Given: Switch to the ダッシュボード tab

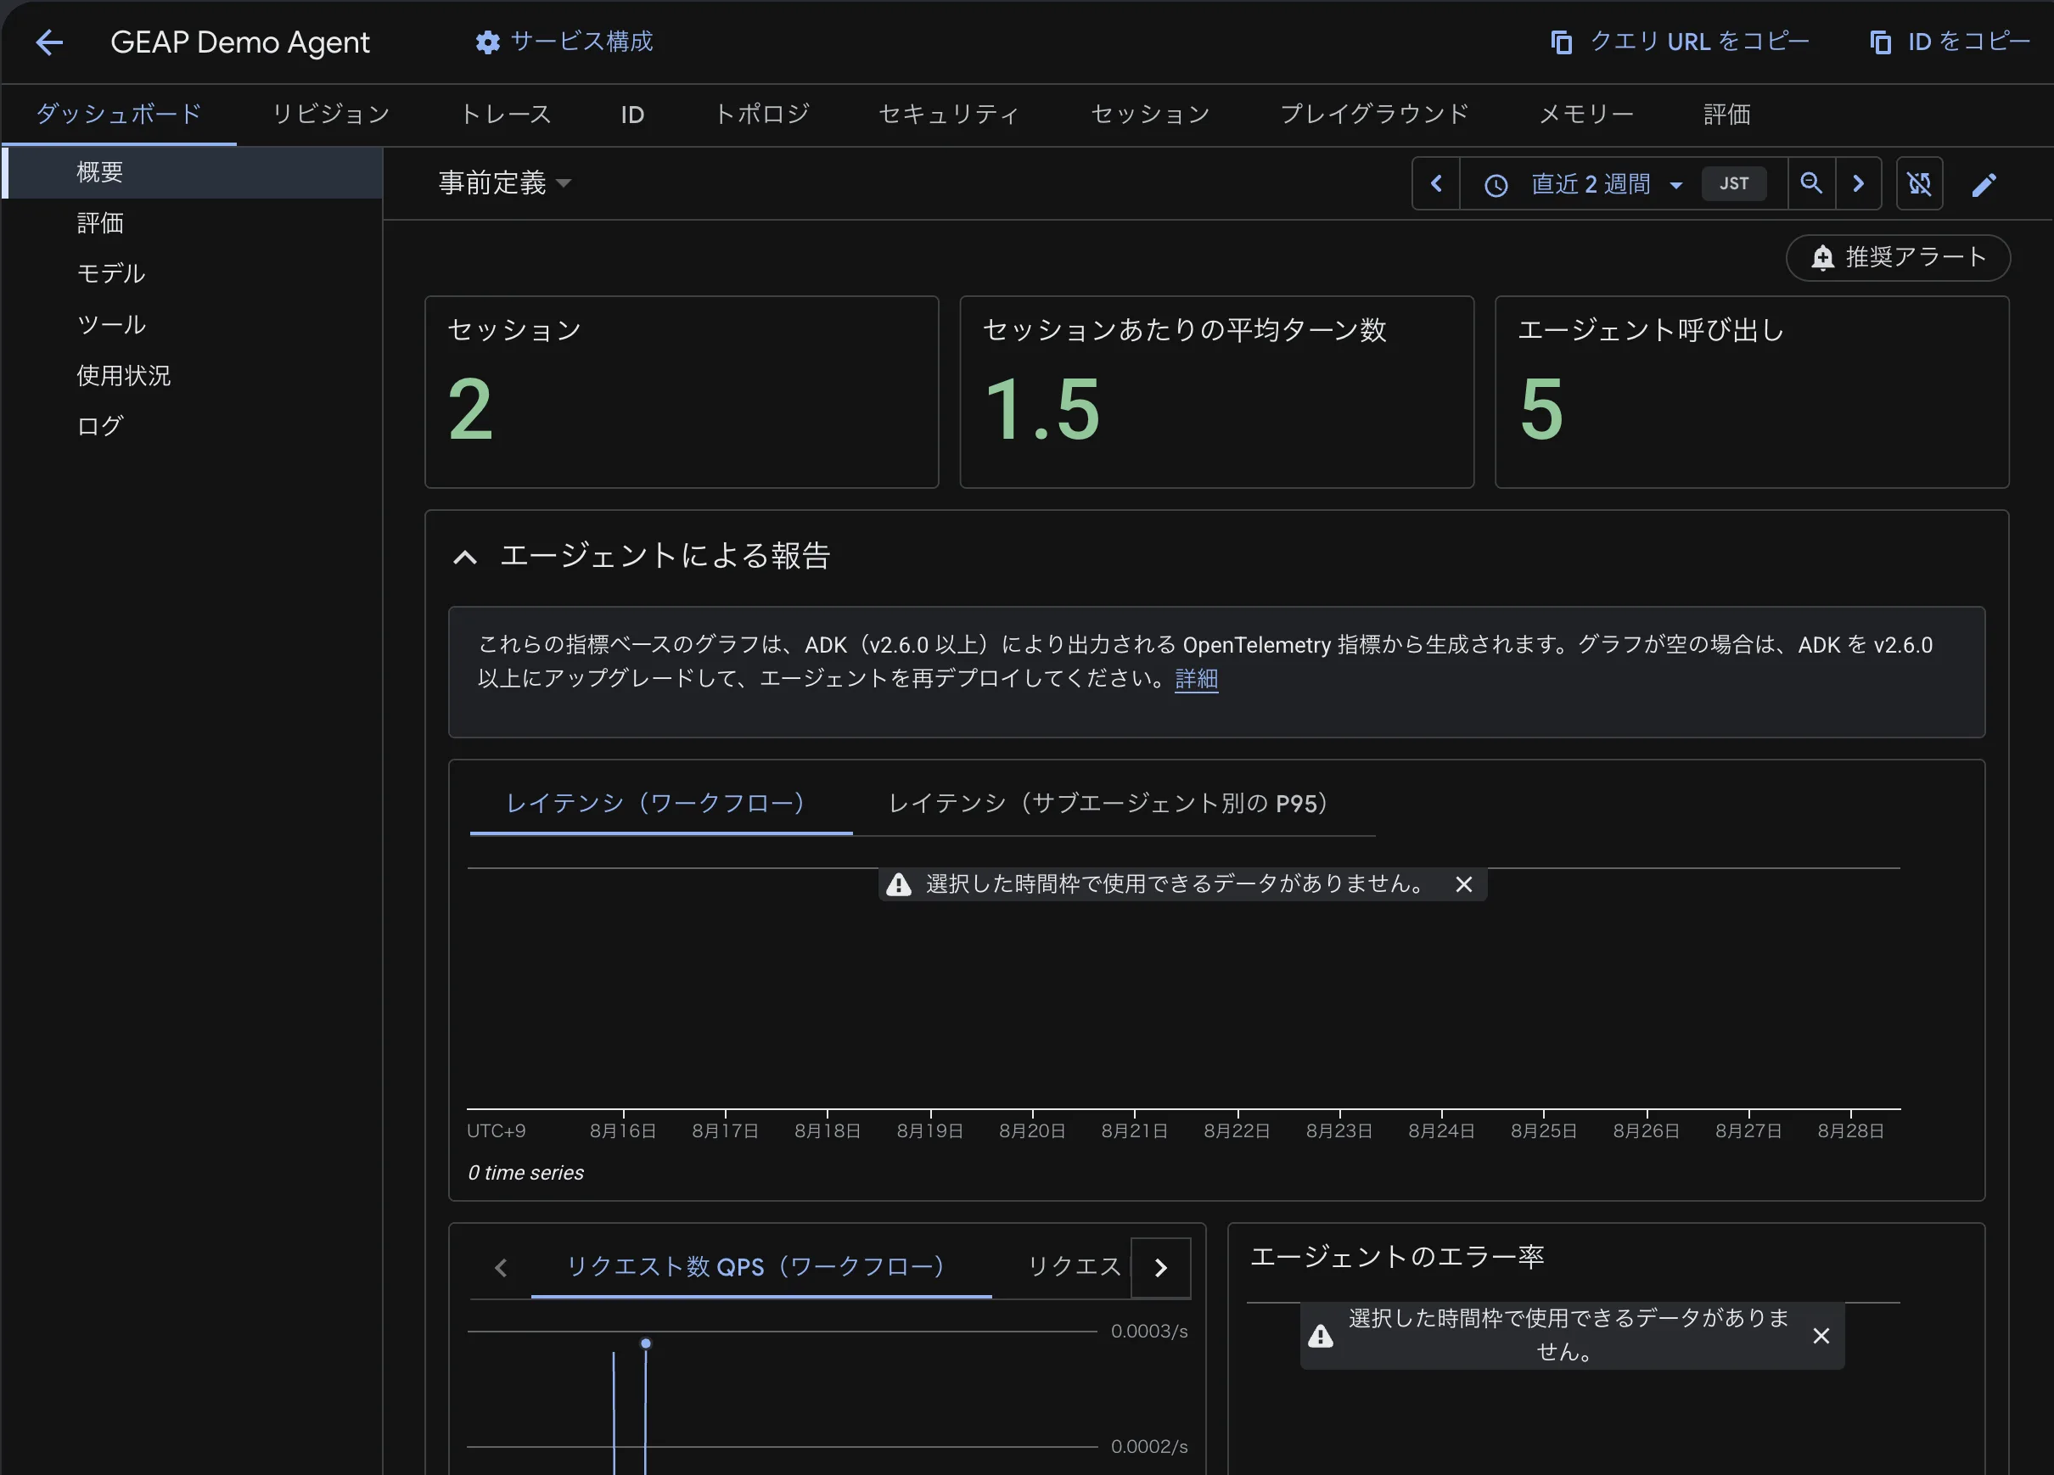Looking at the screenshot, I should [x=119, y=114].
